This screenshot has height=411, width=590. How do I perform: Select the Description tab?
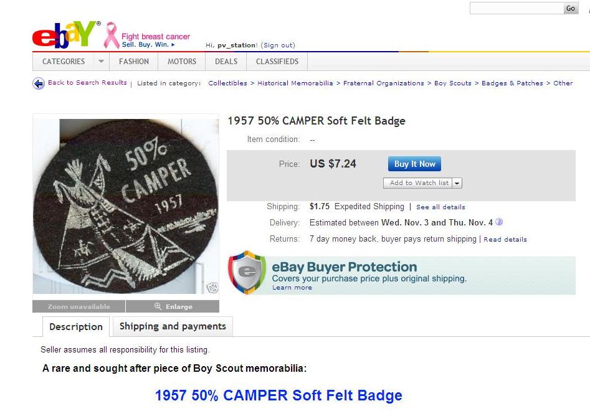[76, 326]
